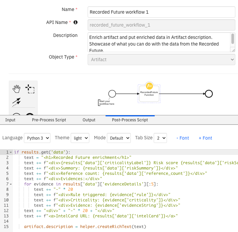Viewport: 238px width, 232px height.
Task: Select the end event circle
Action: [x=209, y=94]
